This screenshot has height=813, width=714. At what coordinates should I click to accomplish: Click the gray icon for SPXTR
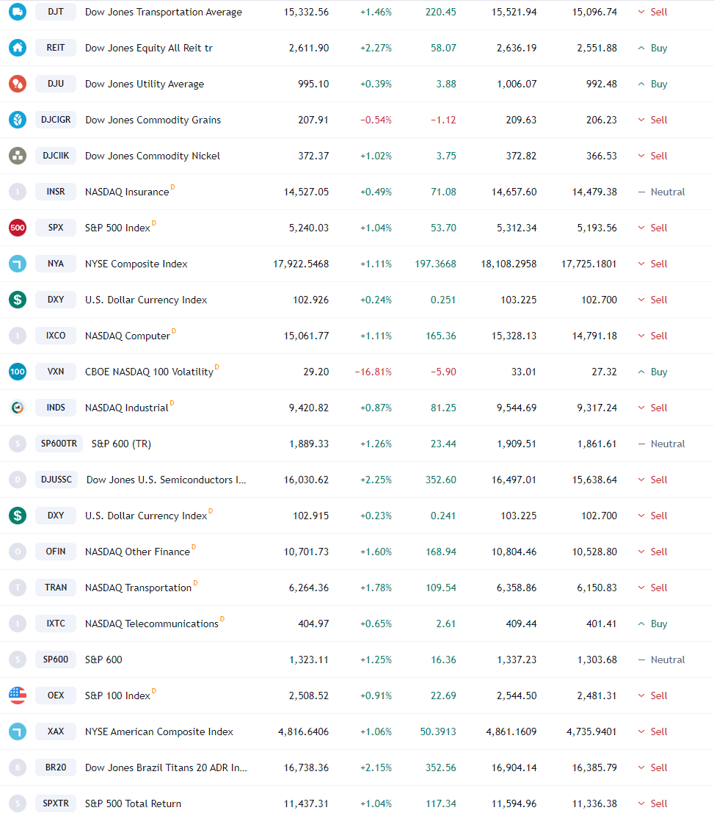point(18,803)
